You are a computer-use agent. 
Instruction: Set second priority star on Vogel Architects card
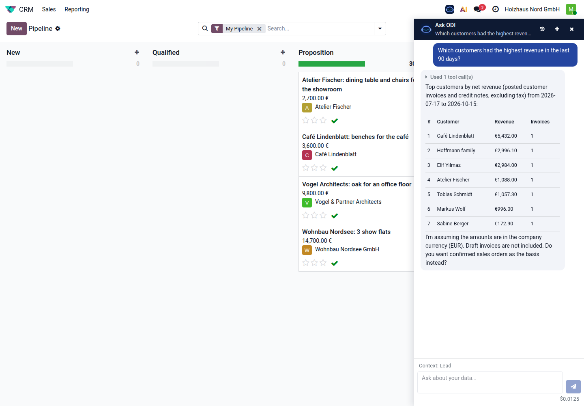click(x=314, y=215)
